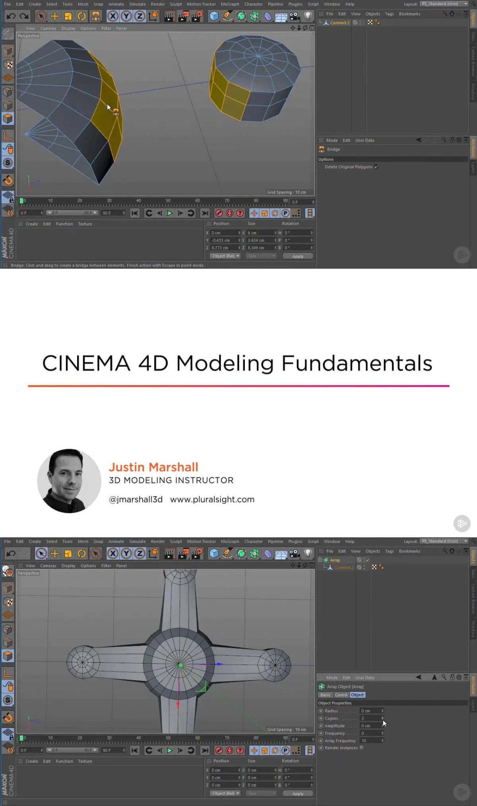
Task: Enable the Render Instances checkbox
Action: tap(362, 747)
